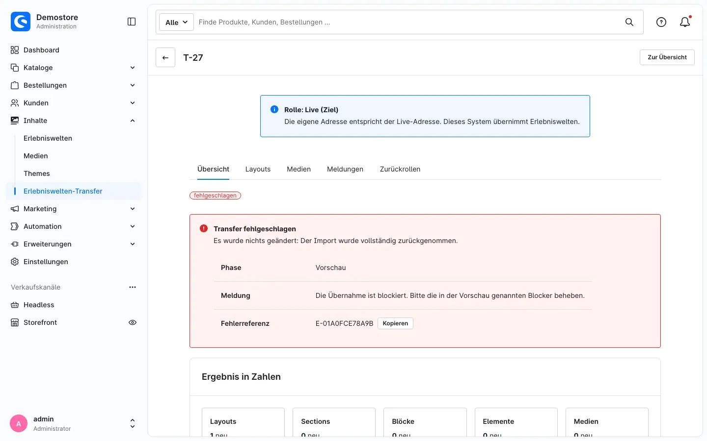
Task: Collapse the Inhalte chevron
Action: (x=133, y=121)
